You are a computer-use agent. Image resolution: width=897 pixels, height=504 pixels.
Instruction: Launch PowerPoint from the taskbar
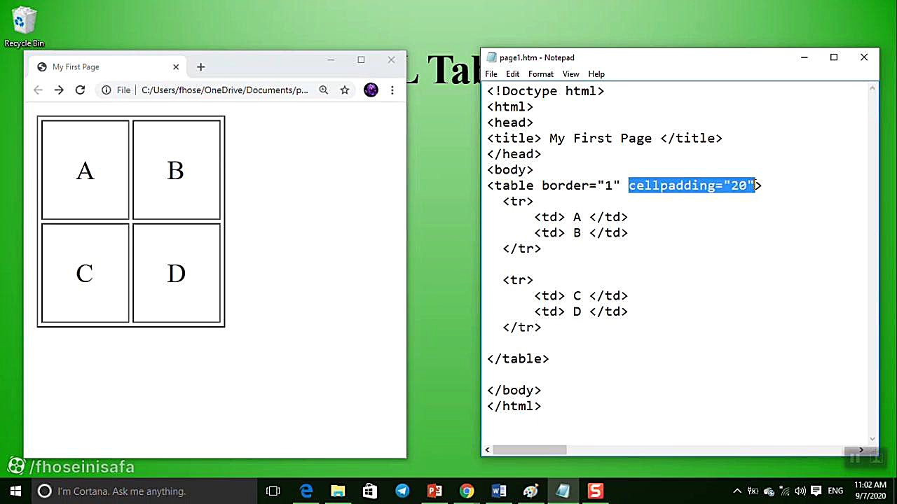(434, 491)
